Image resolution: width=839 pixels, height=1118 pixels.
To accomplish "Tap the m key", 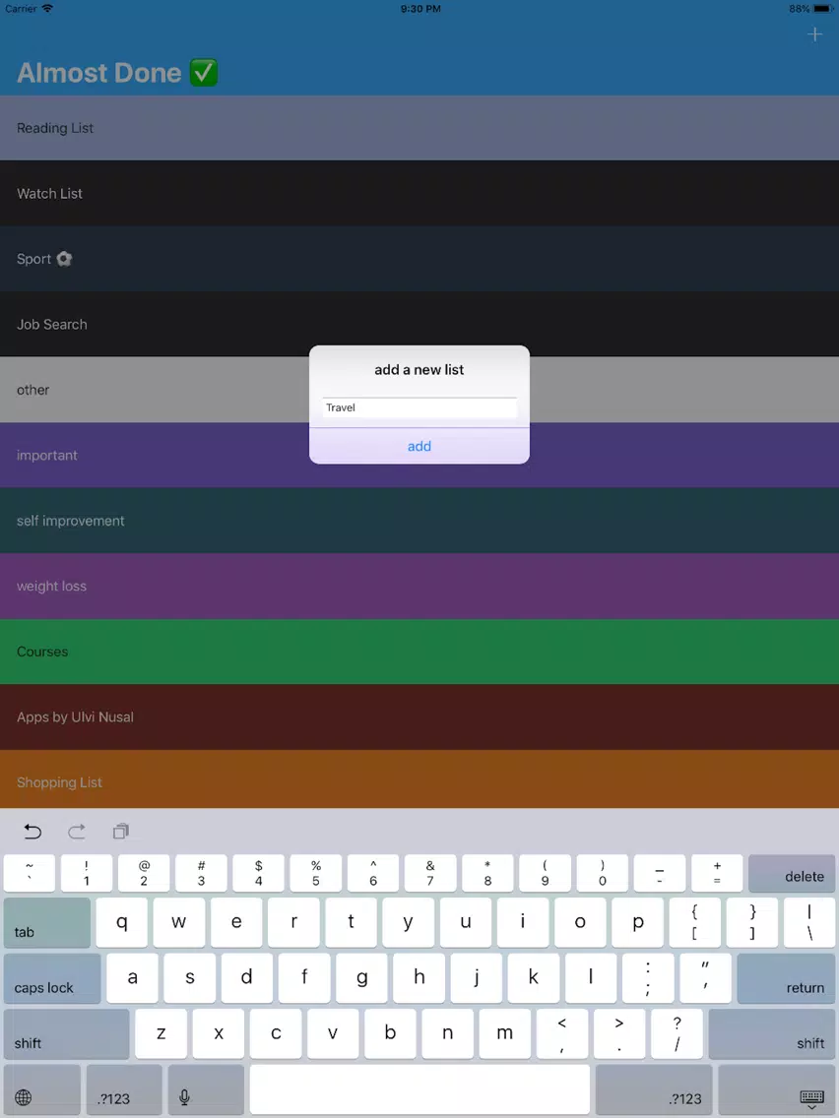I will [505, 1034].
